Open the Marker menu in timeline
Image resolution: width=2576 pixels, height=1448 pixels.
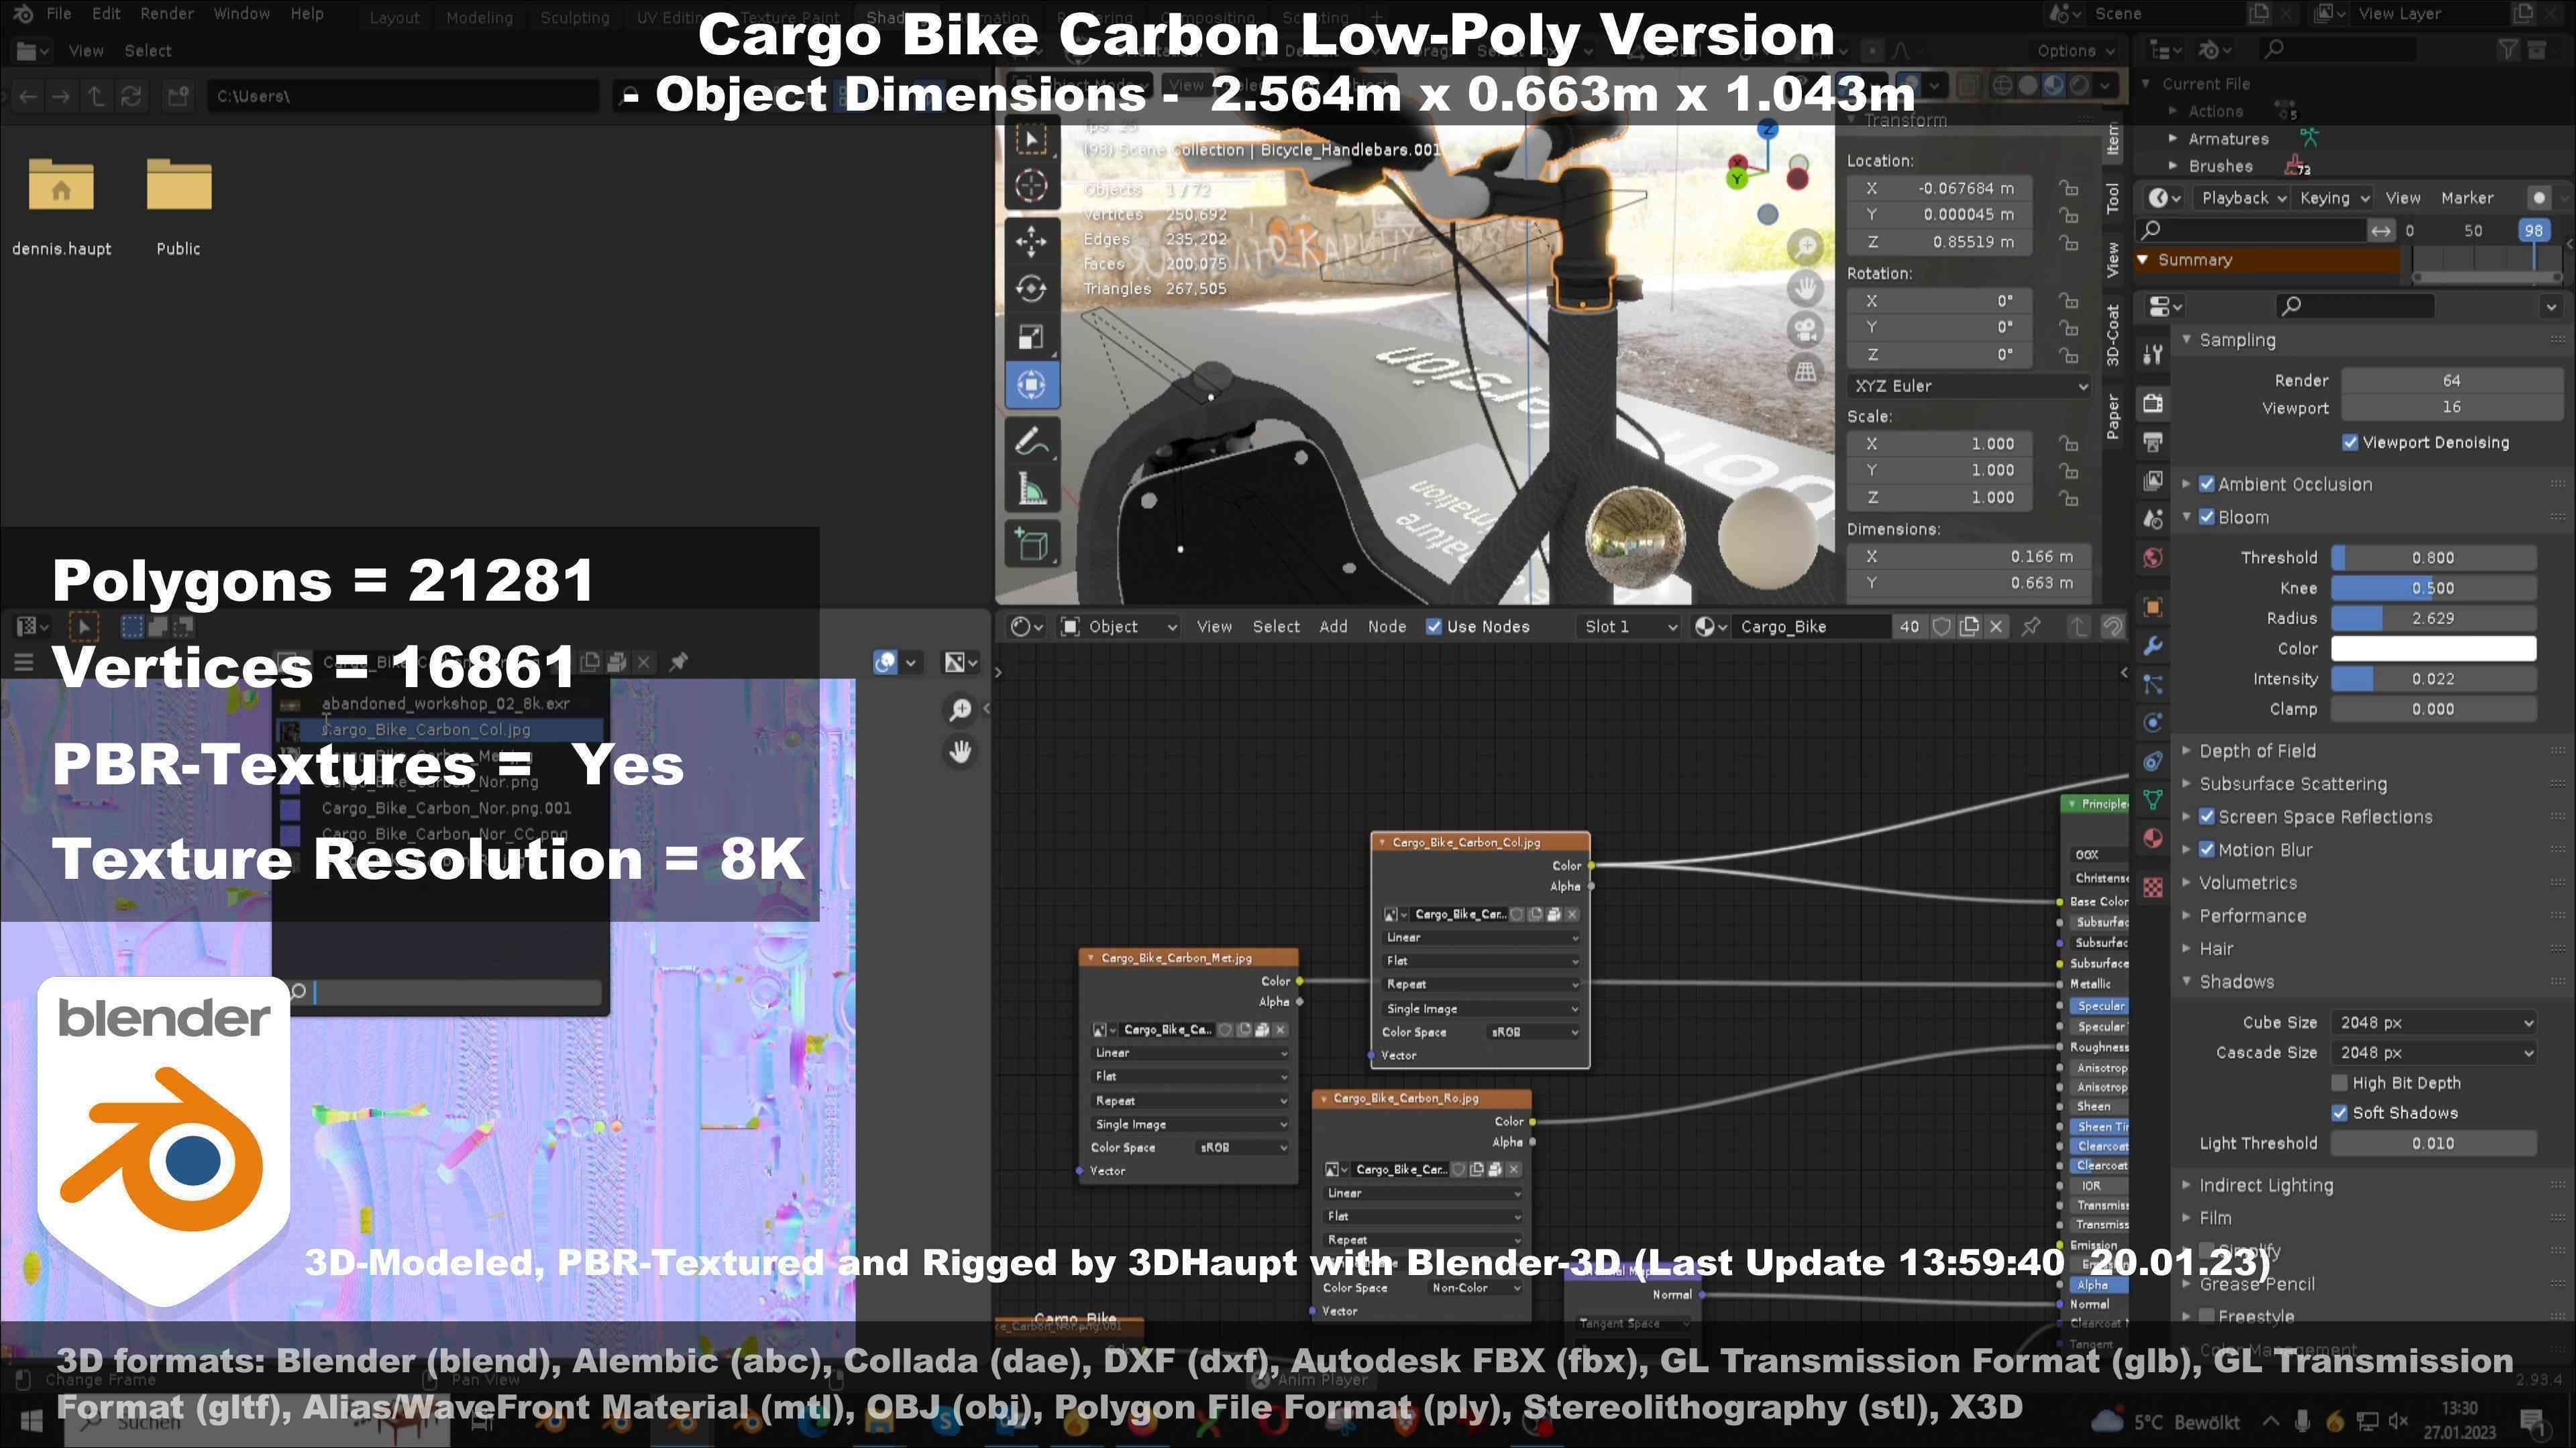tap(2467, 198)
